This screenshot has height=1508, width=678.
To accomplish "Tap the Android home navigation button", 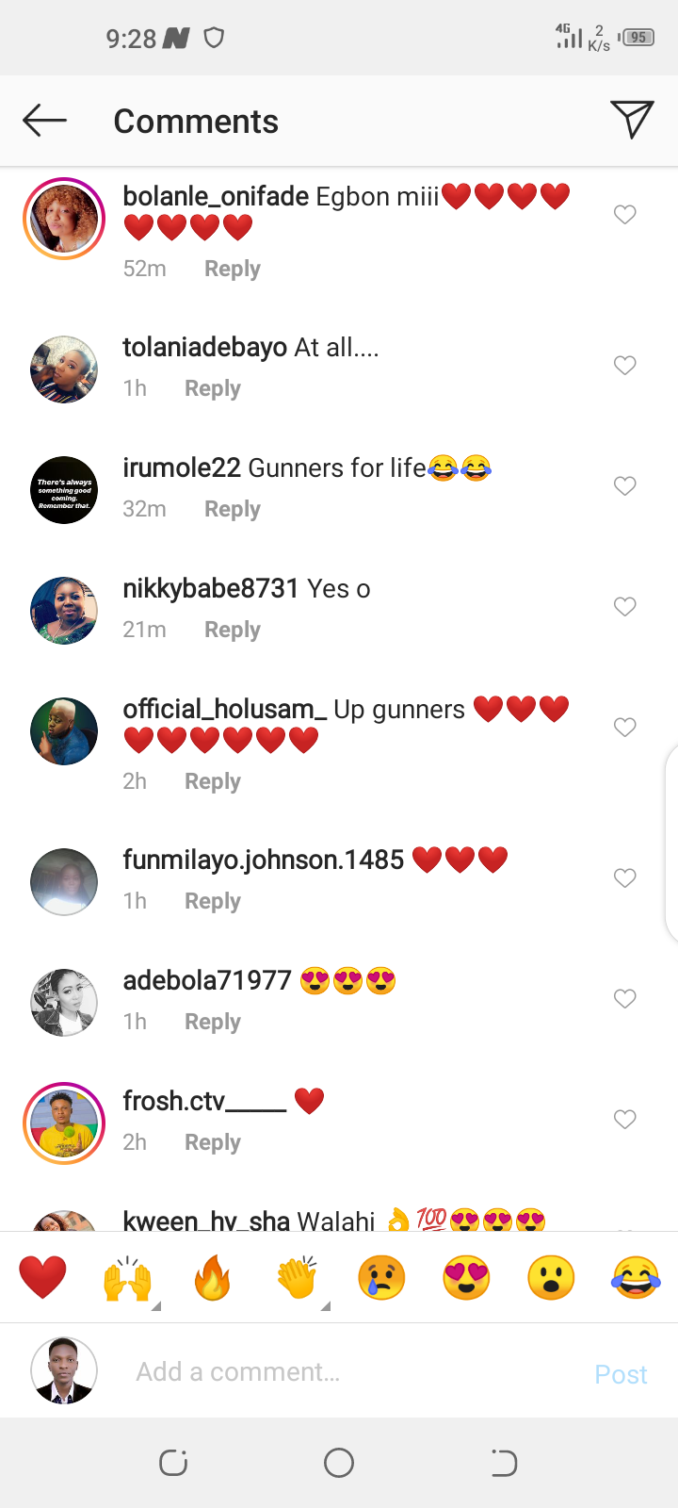I will coord(339,1463).
